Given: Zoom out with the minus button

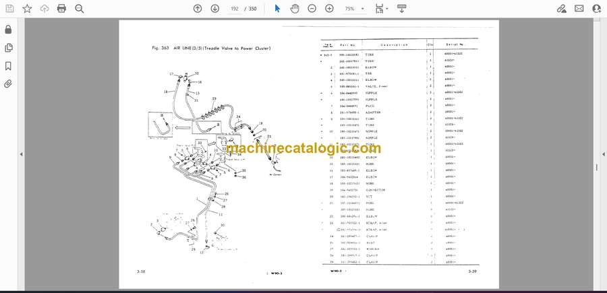Looking at the screenshot, I should pyautogui.click(x=312, y=9).
